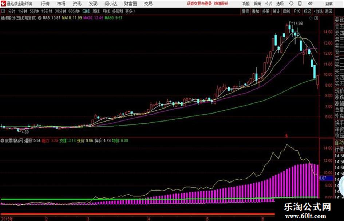Switch to 多周期 multi-period tab

tap(118, 11)
